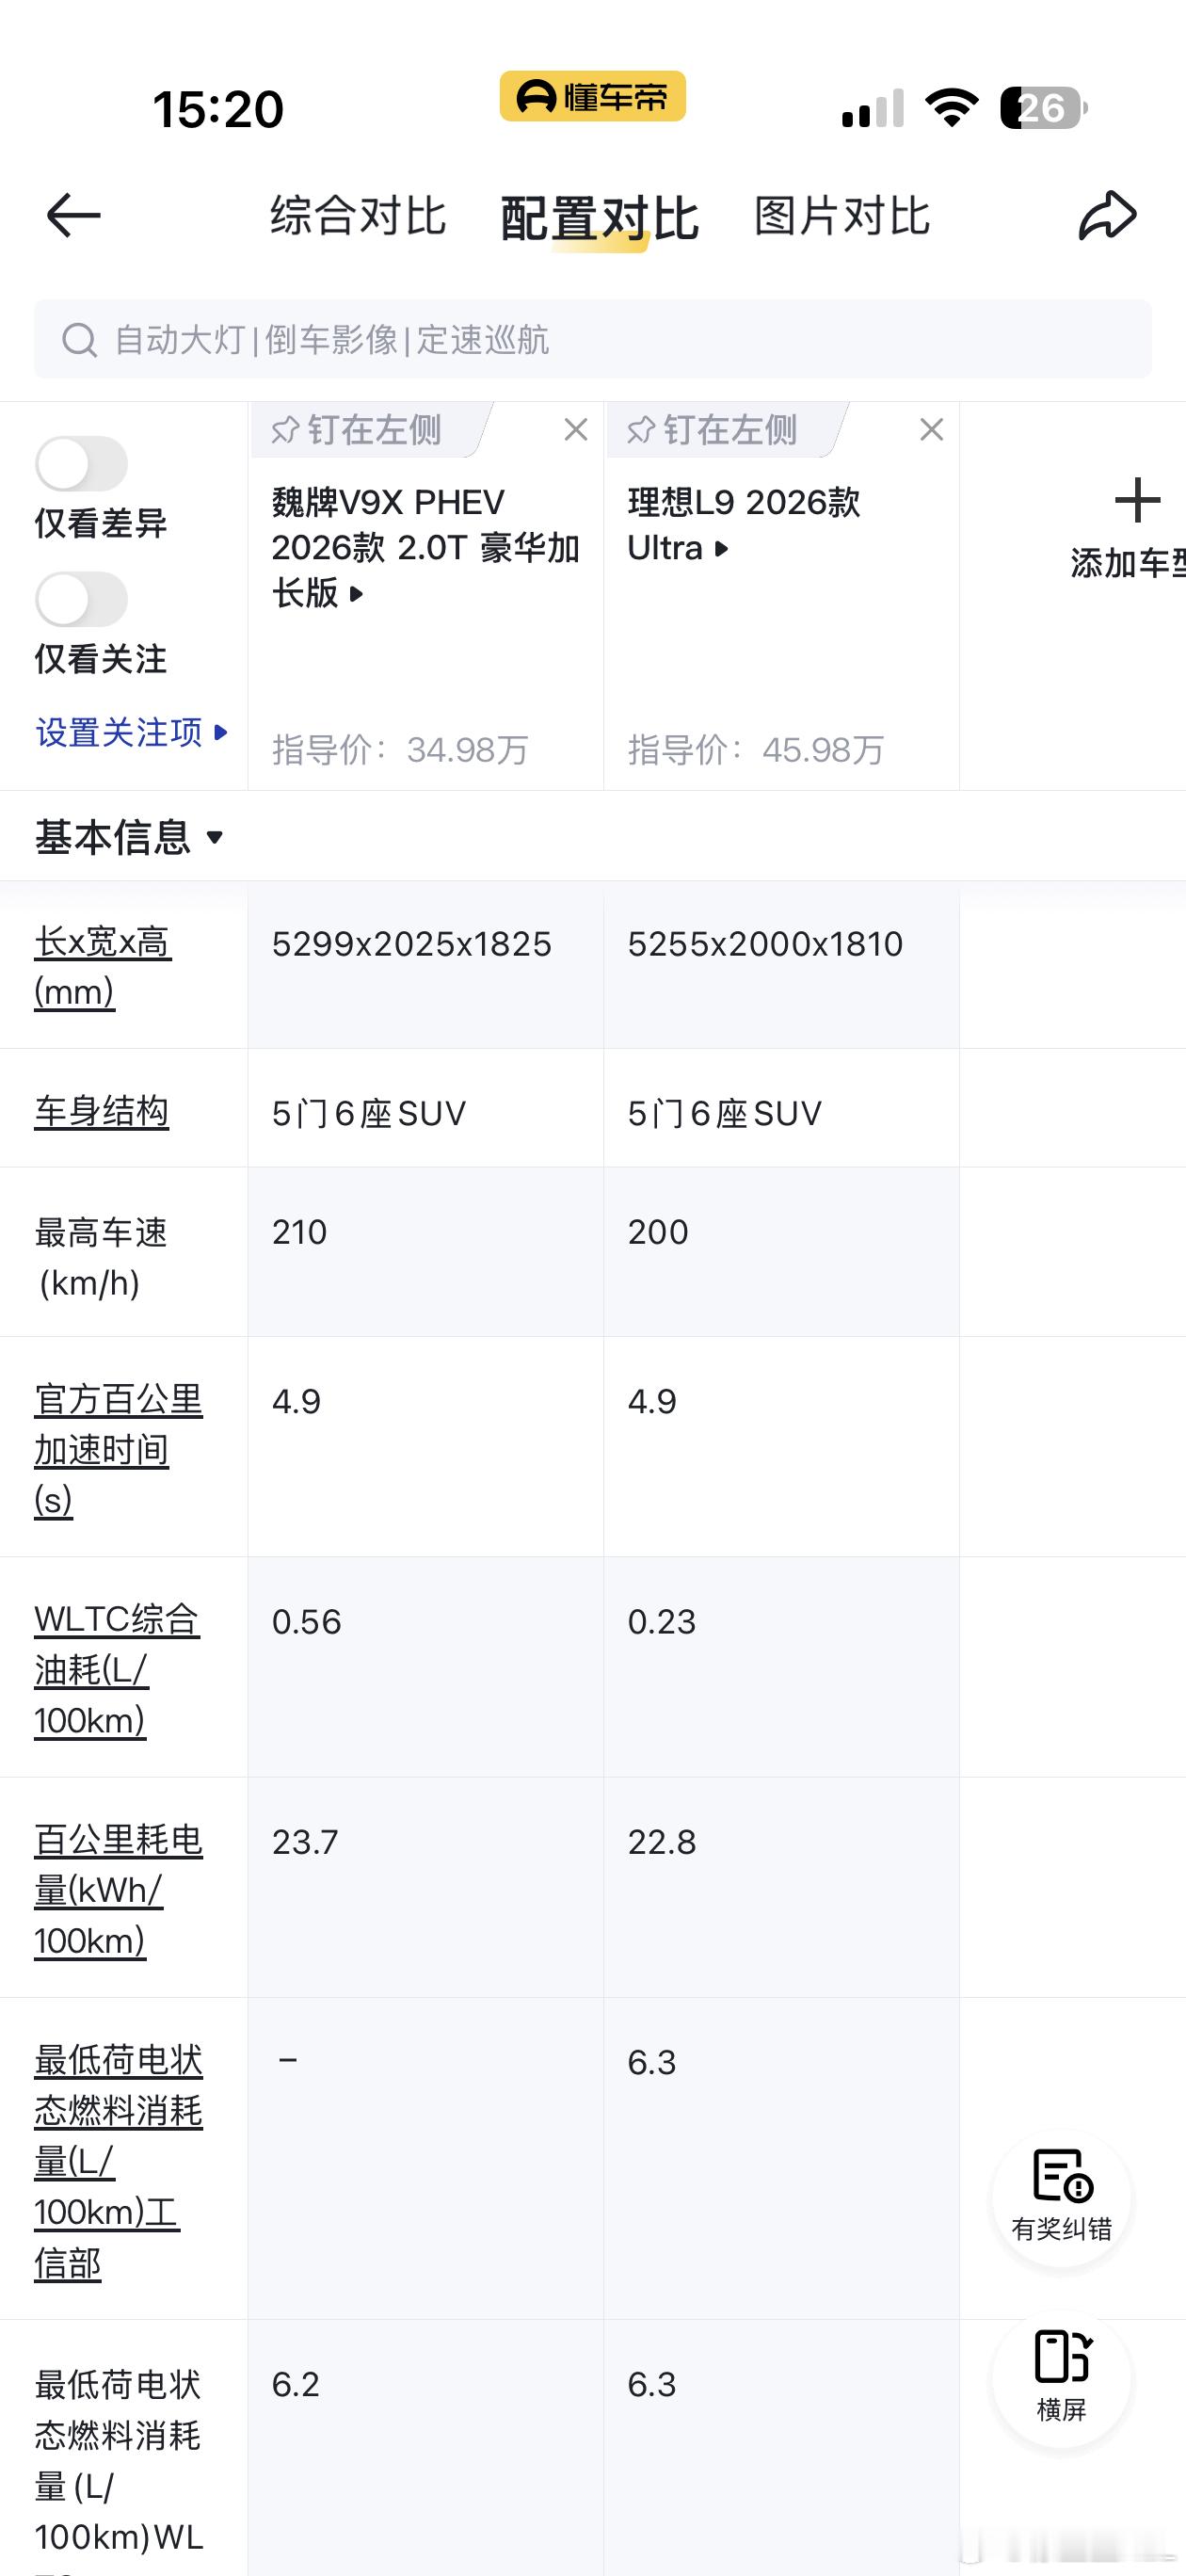Collapse the 基本信息 section

[x=129, y=837]
